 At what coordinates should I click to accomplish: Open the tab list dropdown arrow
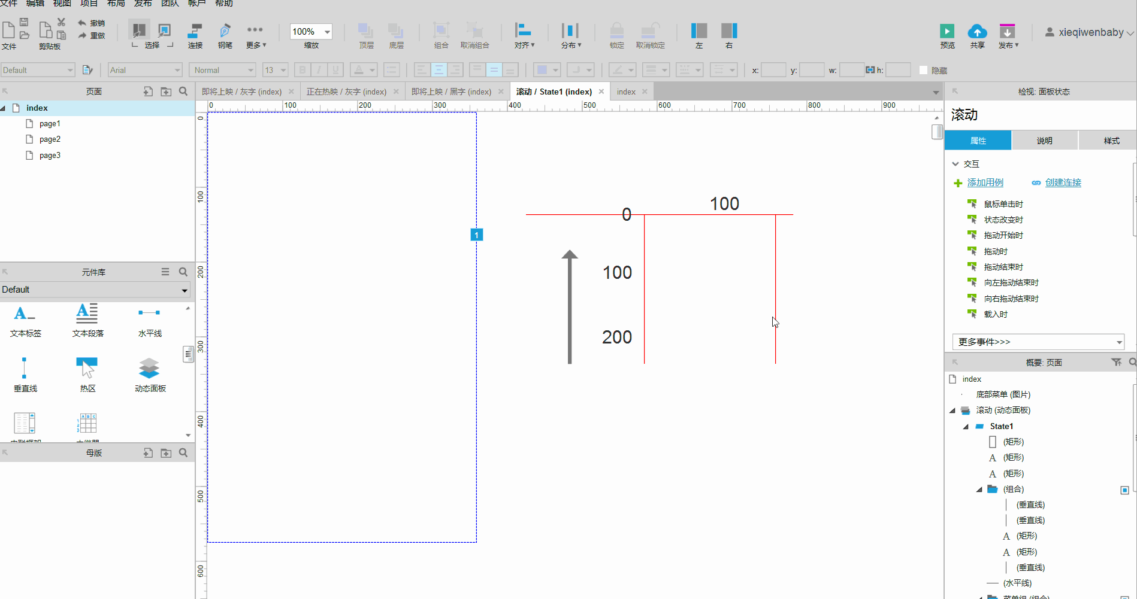click(936, 92)
